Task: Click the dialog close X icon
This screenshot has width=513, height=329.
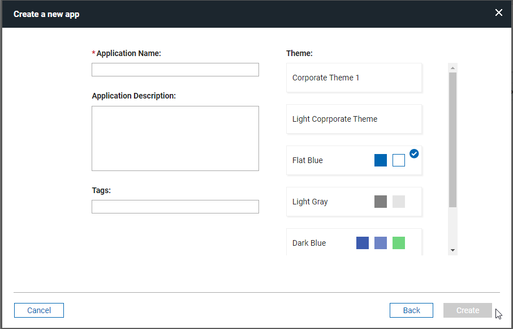Action: (x=498, y=12)
